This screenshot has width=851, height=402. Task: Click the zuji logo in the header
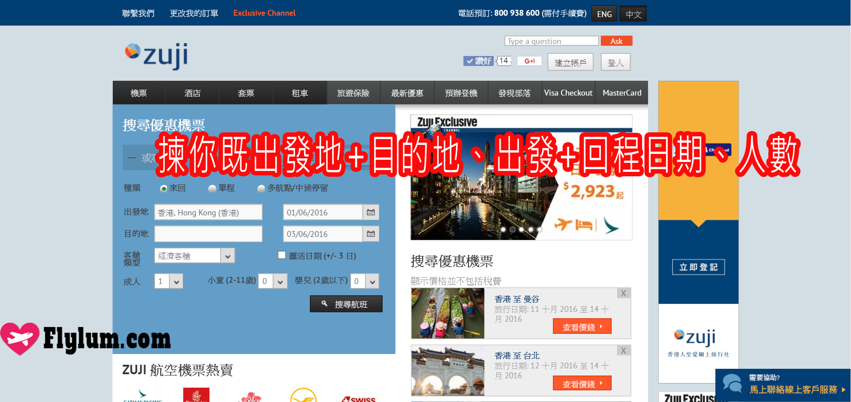coord(156,56)
